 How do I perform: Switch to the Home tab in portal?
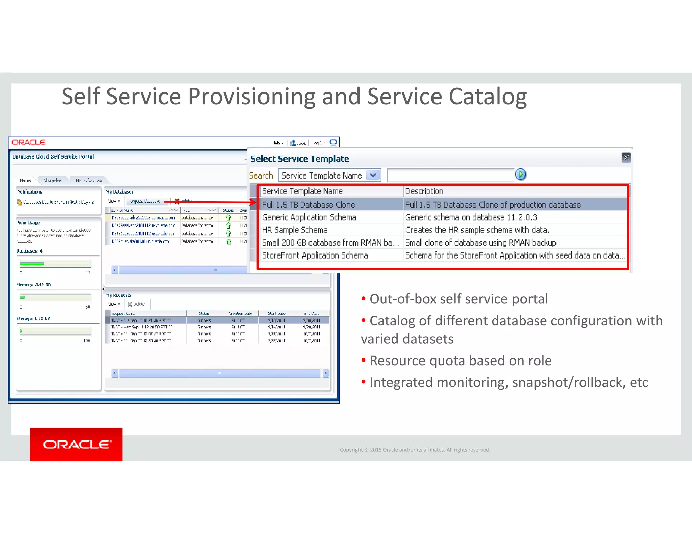25,180
